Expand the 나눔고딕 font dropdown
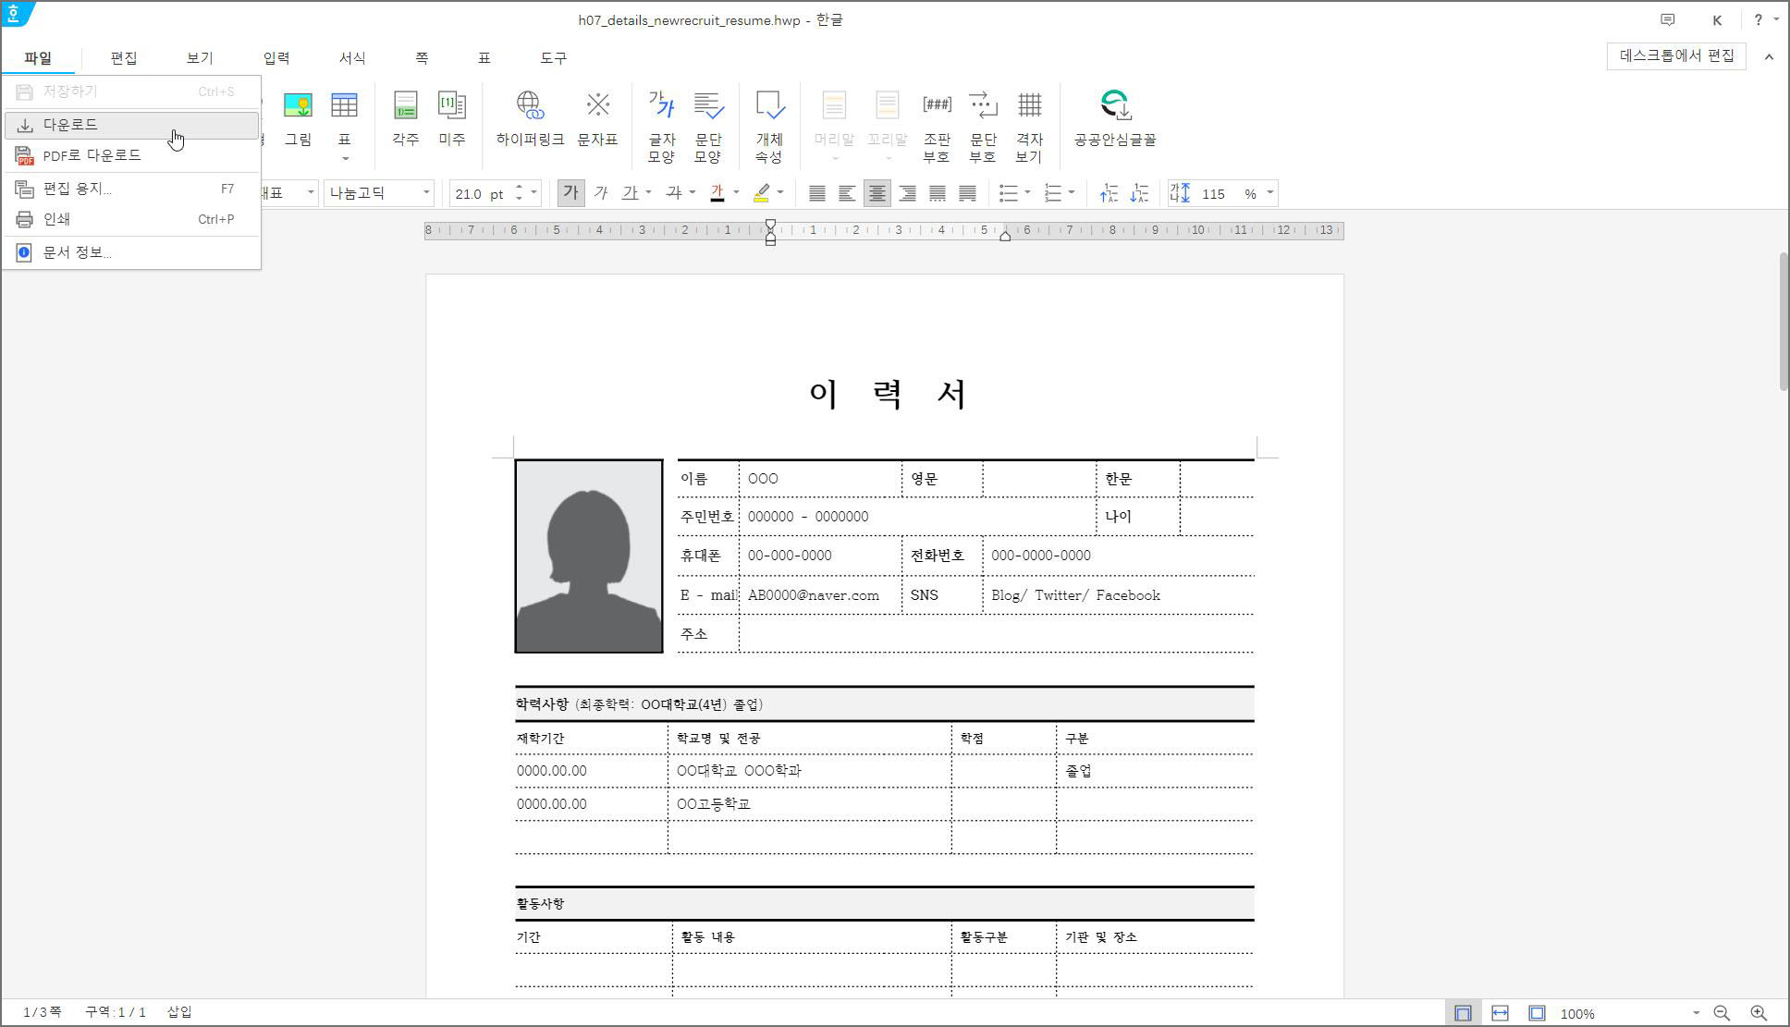 pyautogui.click(x=426, y=193)
